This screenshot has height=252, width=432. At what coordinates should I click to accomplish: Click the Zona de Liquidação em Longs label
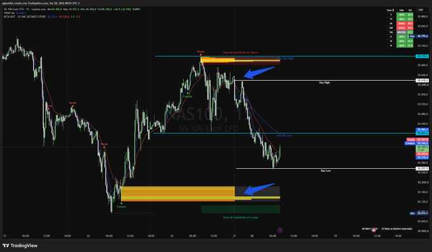pos(241,217)
